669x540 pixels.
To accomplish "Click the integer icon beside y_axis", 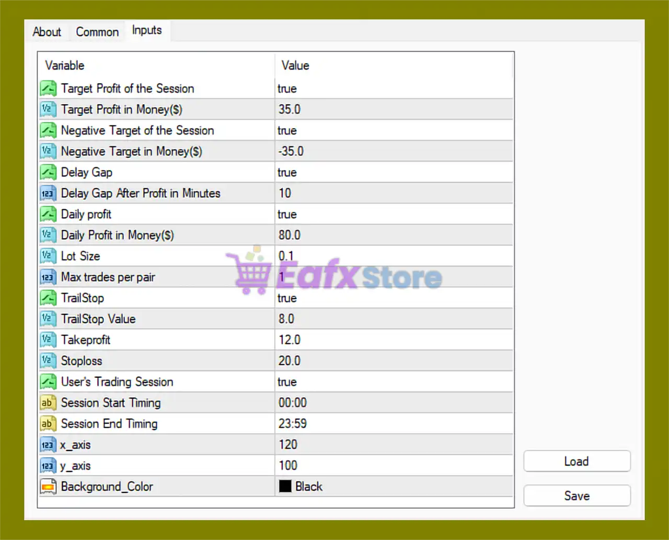I will point(48,465).
